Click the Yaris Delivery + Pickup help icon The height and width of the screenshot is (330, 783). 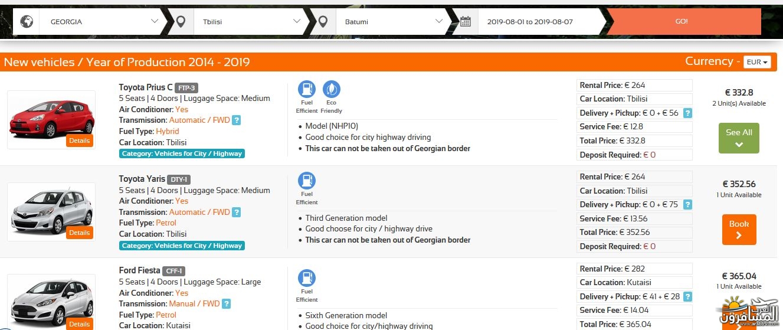pos(687,205)
